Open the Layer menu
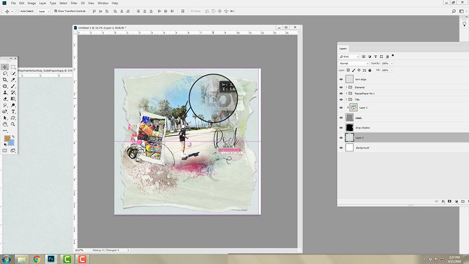This screenshot has width=469, height=264. point(43,3)
